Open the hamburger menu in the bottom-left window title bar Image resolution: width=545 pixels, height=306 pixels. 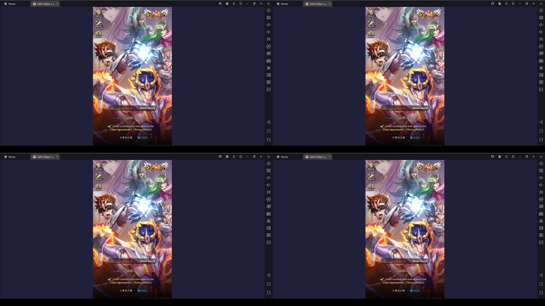234,157
